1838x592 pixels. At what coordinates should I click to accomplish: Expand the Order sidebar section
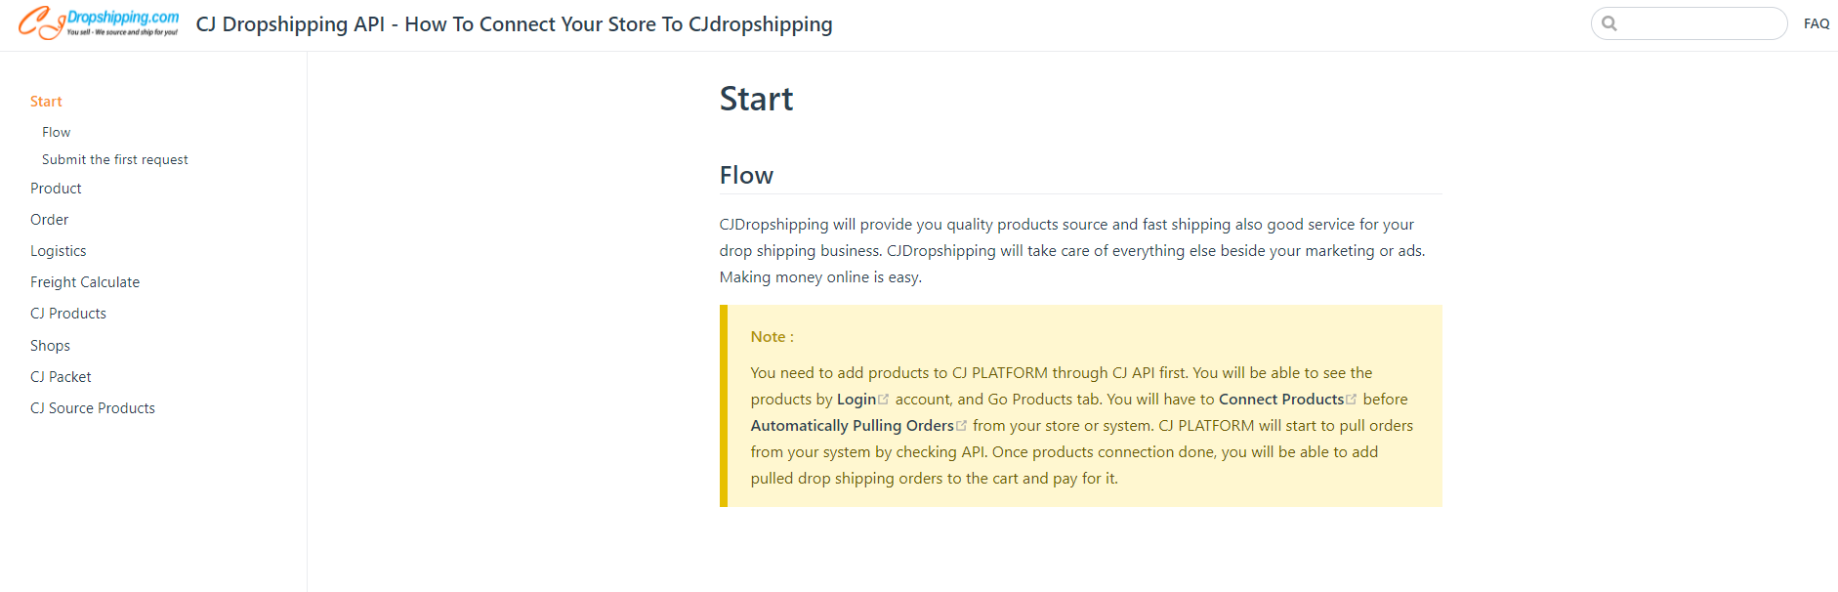(49, 220)
